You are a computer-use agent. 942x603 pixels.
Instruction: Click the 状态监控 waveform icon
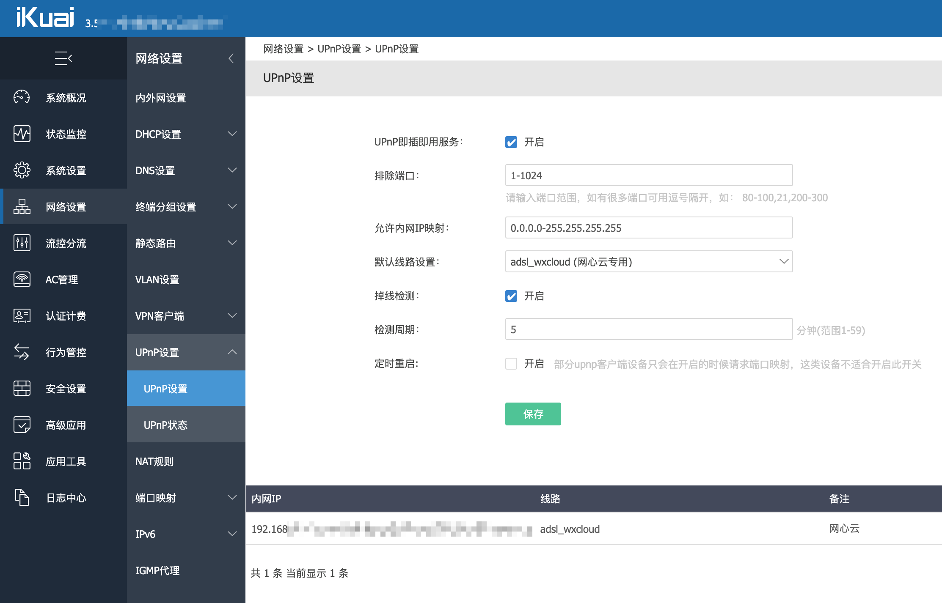22,134
